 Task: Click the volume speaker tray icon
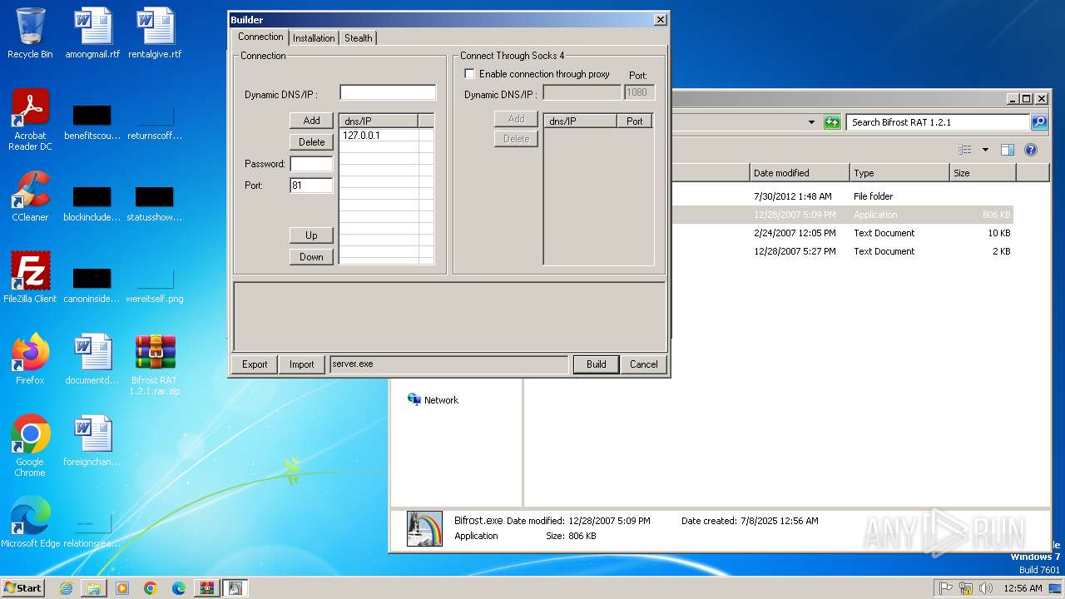[986, 588]
